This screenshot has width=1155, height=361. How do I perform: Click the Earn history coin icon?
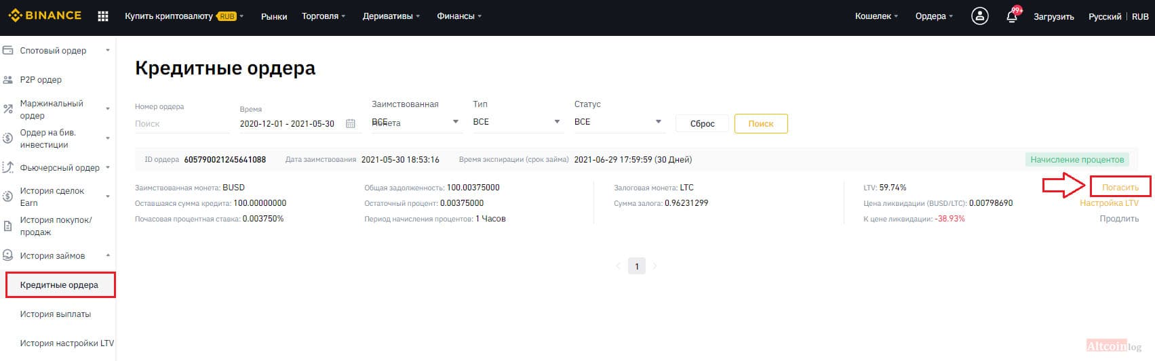pyautogui.click(x=8, y=196)
